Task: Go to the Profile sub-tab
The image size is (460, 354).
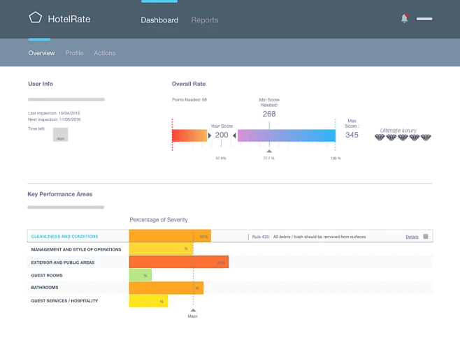Action: point(74,53)
